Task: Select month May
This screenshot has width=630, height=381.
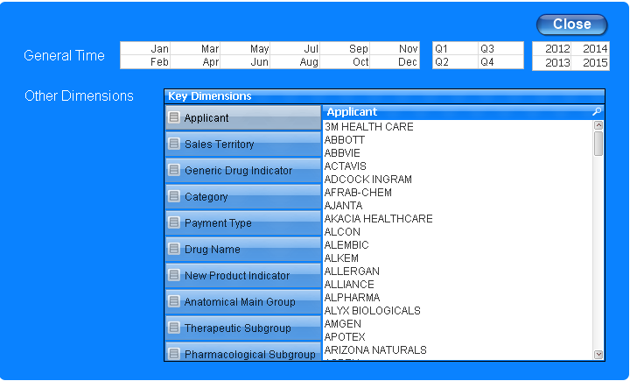Action: tap(245, 49)
